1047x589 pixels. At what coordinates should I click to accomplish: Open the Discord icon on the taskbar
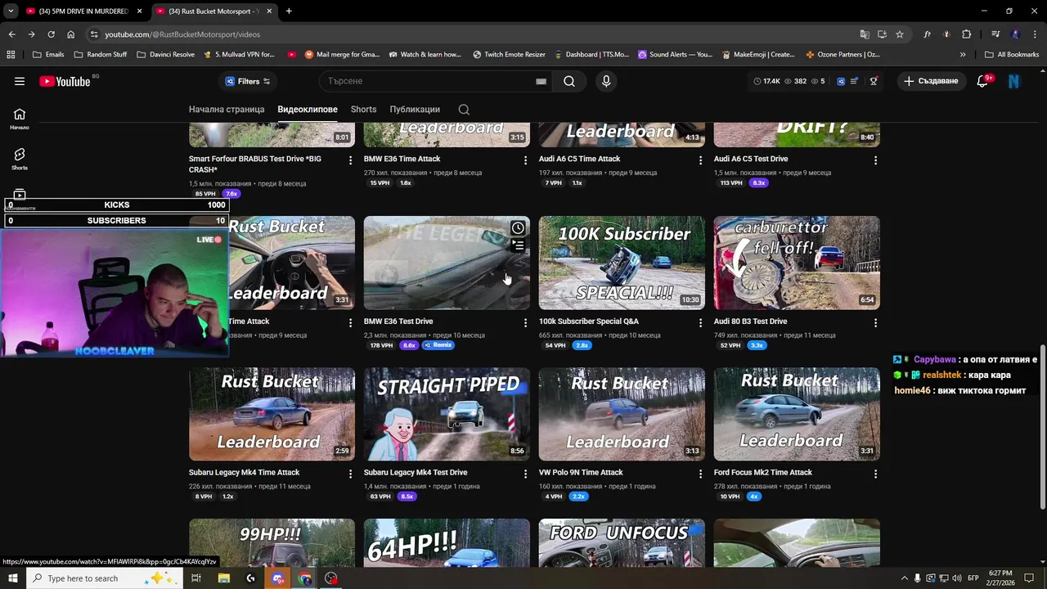(x=278, y=578)
